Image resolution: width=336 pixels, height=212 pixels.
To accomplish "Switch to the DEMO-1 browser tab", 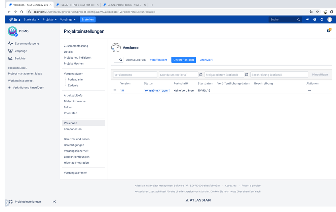I will tap(77, 5).
